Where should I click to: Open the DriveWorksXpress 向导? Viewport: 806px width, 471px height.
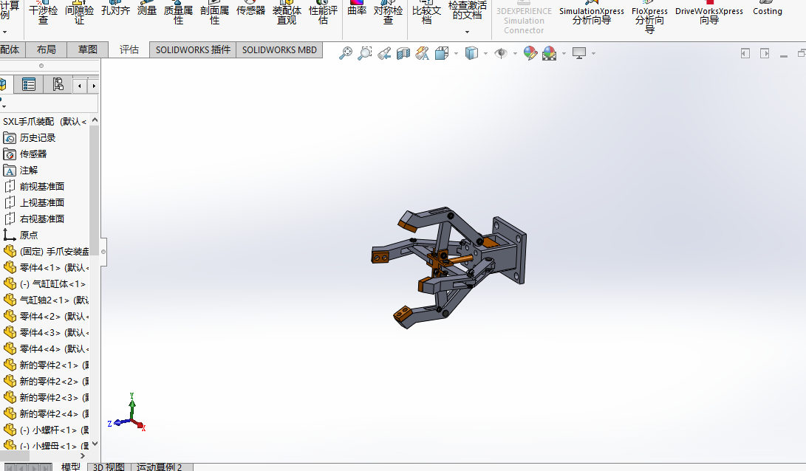(x=708, y=14)
